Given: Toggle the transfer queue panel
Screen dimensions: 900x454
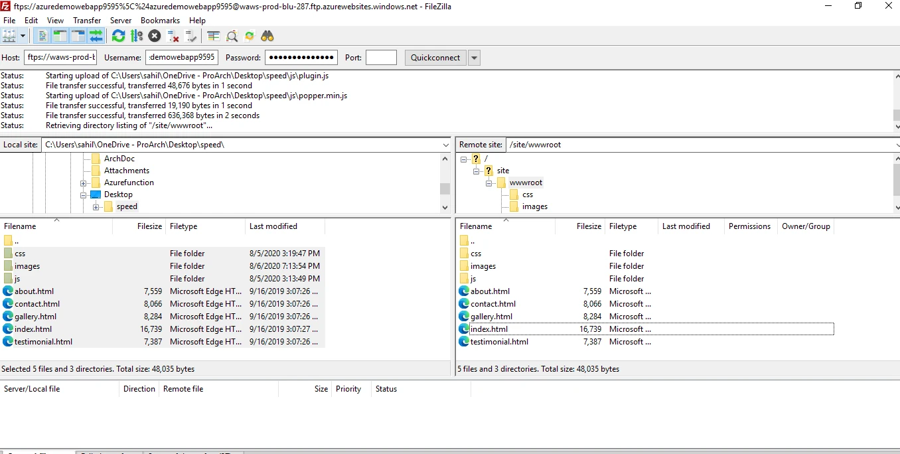Looking at the screenshot, I should [96, 36].
